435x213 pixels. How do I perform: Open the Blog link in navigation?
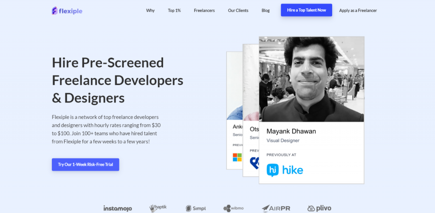[266, 11]
